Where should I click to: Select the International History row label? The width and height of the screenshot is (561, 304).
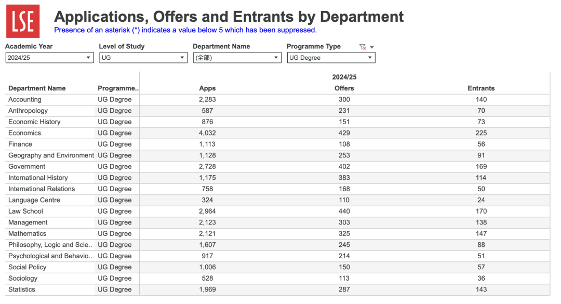coord(38,178)
